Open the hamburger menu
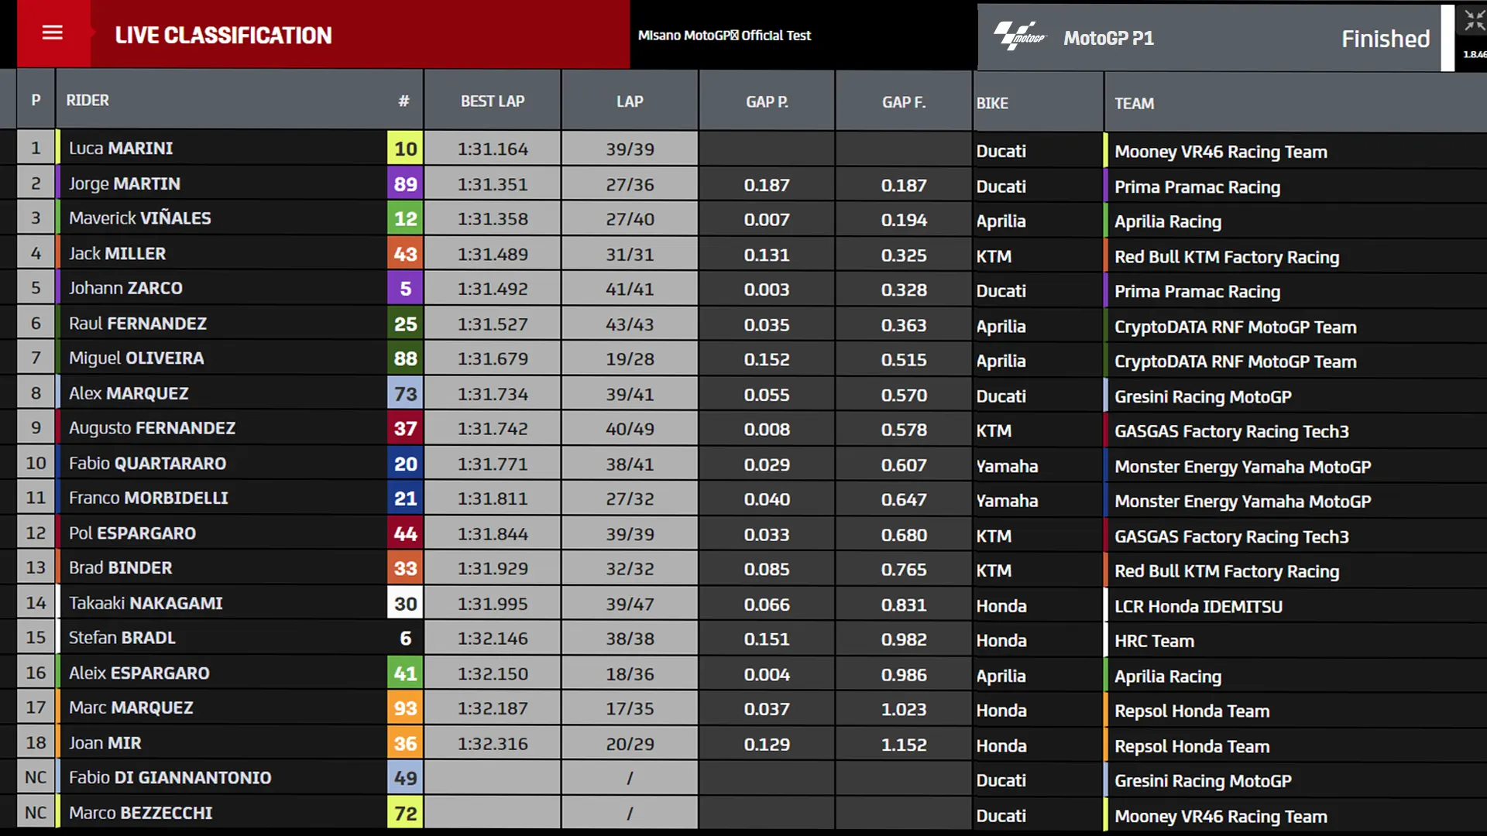The height and width of the screenshot is (836, 1487). 52,33
